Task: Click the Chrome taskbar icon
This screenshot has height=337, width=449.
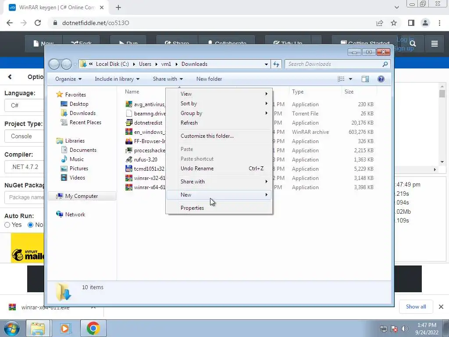Action: click(93, 328)
